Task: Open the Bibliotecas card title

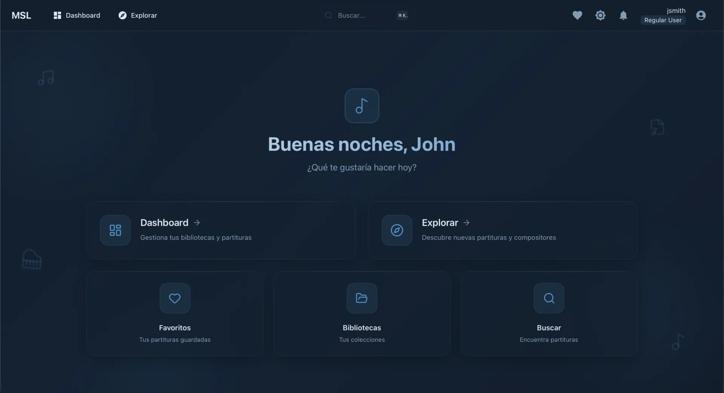Action: point(362,328)
